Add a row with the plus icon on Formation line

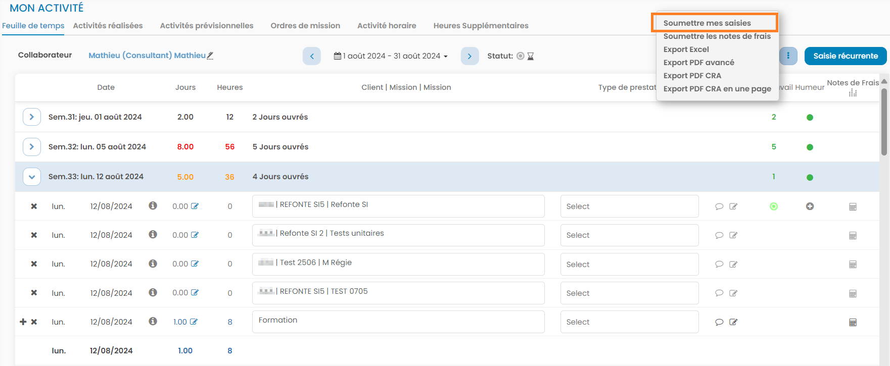click(x=23, y=322)
